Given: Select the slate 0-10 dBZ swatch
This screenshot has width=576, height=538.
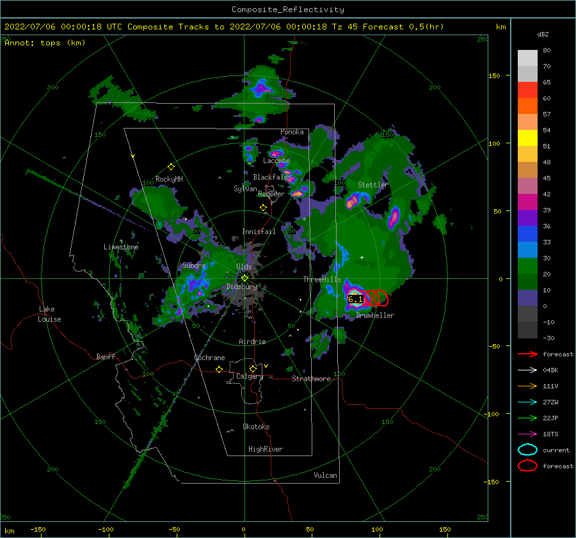Looking at the screenshot, I should pyautogui.click(x=527, y=298).
